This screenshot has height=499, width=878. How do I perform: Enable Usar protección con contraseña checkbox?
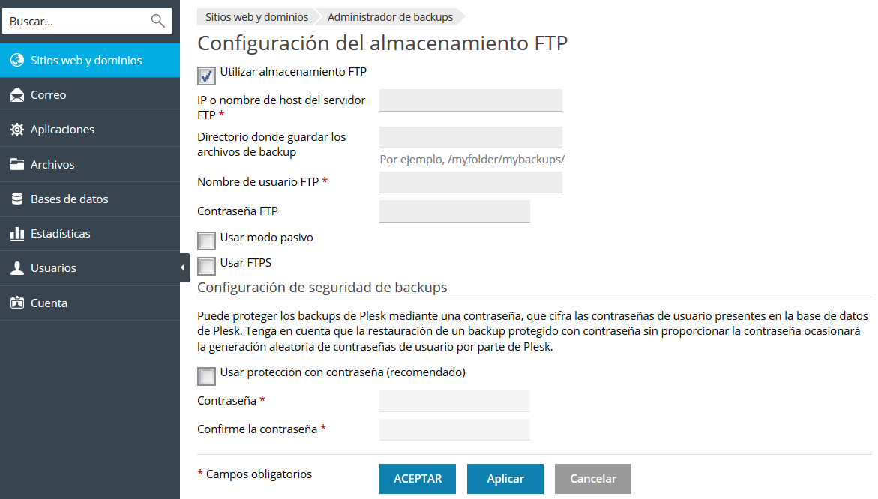pyautogui.click(x=206, y=375)
